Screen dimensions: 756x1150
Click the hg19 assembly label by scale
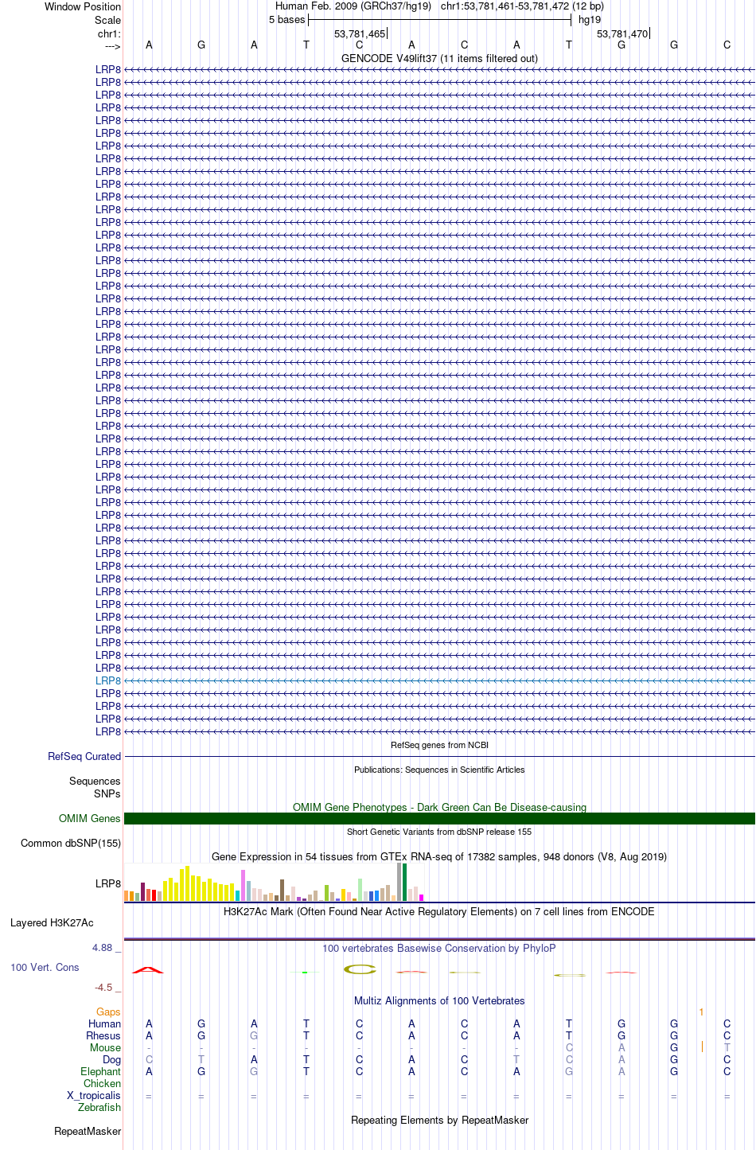pos(590,19)
